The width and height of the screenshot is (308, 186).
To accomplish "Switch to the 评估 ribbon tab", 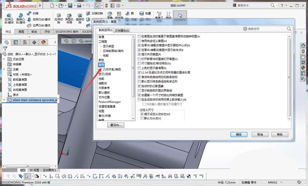I will (47, 32).
